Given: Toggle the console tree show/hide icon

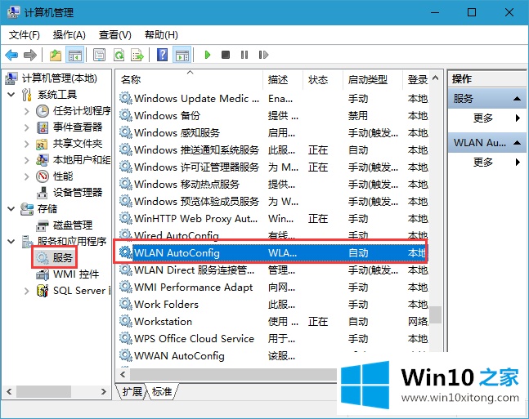Looking at the screenshot, I should (75, 55).
